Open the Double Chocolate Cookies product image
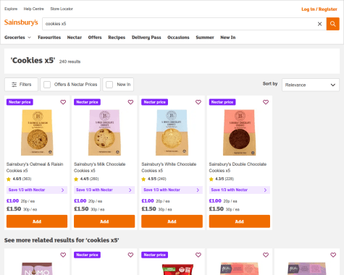The image size is (344, 275). [x=240, y=132]
